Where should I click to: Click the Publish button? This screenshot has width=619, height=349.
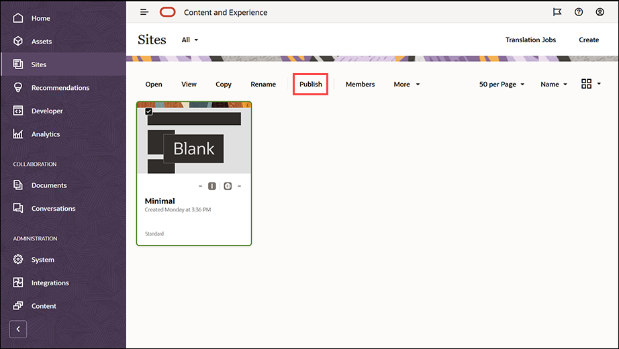(x=311, y=84)
